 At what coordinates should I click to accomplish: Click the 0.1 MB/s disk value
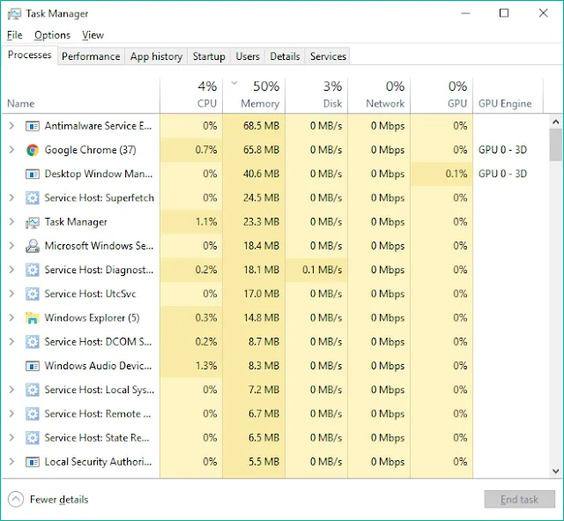click(x=316, y=270)
